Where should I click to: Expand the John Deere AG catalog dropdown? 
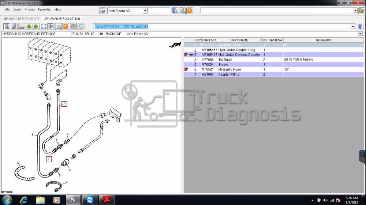pos(145,11)
